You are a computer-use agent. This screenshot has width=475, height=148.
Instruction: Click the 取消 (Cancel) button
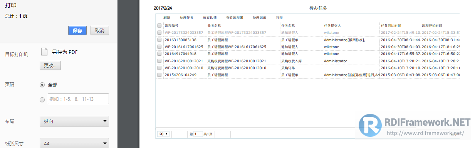tap(100, 31)
